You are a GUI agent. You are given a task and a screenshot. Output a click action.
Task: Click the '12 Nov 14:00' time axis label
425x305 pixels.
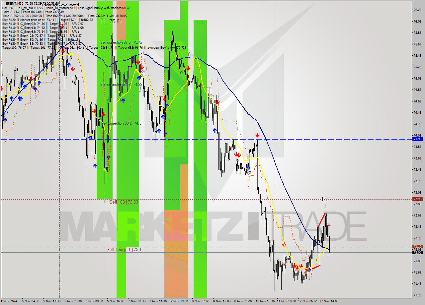(x=329, y=301)
